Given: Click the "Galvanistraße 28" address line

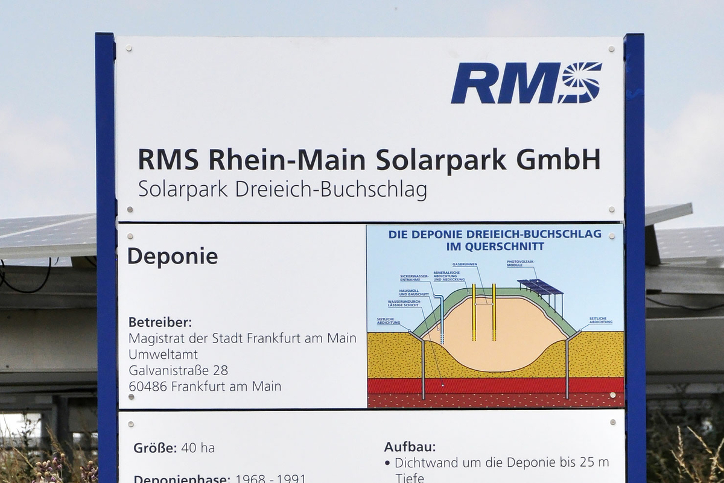Looking at the screenshot, I should coord(178,370).
